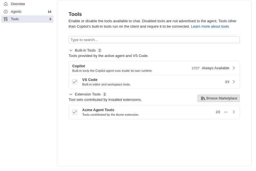Collapse the Extension Tools section chevron
Viewport: 256px width, 171px height.
point(71,94)
